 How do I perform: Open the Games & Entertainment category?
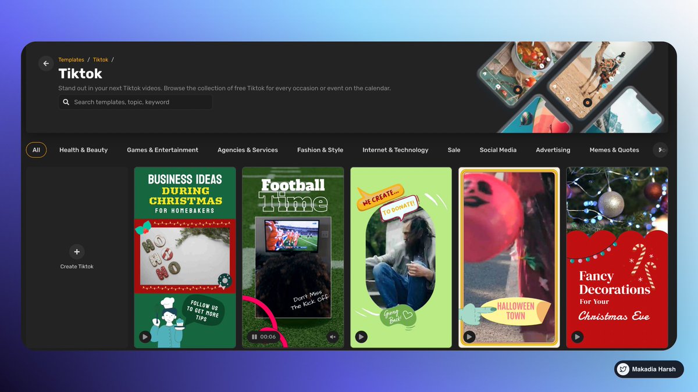pos(162,150)
